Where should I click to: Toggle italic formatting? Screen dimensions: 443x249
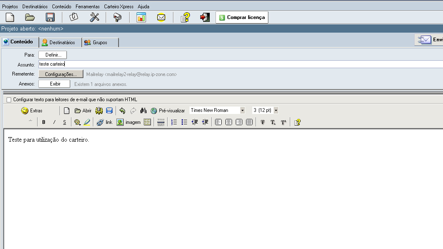(54, 122)
